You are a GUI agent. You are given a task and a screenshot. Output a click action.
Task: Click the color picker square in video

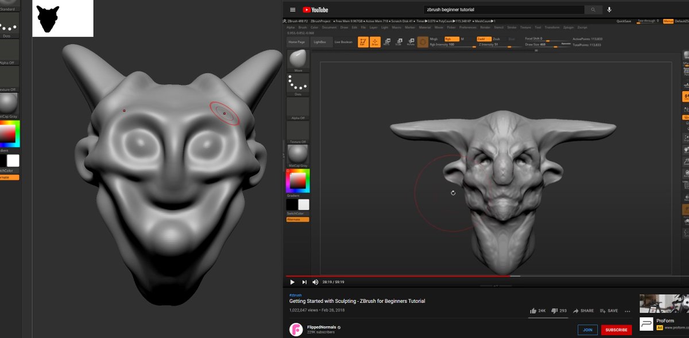(298, 181)
